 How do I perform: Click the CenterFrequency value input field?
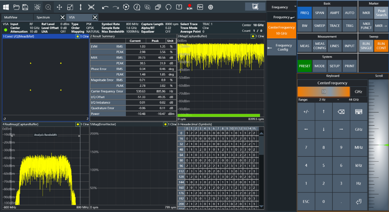pyautogui.click(x=324, y=92)
